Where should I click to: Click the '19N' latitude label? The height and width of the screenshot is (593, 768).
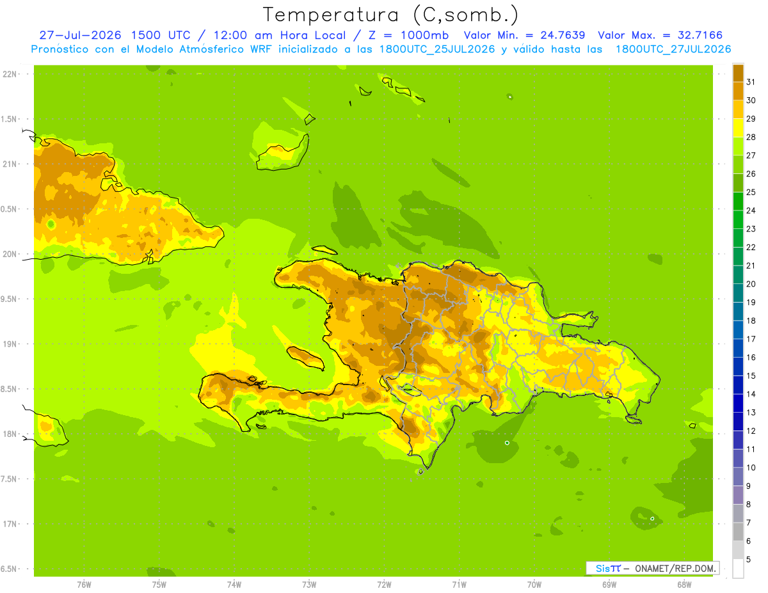[10, 344]
